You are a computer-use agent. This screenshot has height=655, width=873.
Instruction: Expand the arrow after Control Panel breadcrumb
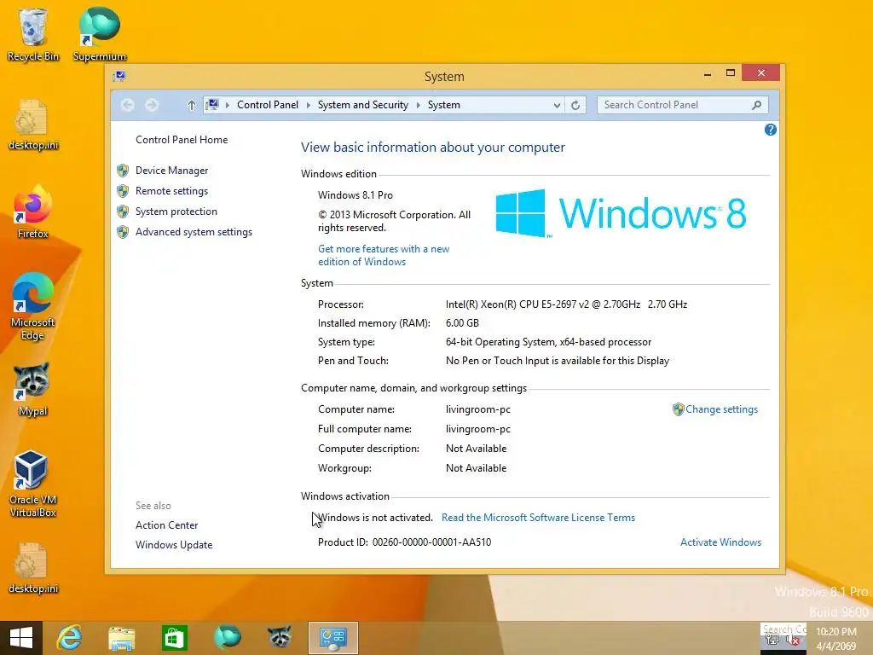click(x=308, y=105)
